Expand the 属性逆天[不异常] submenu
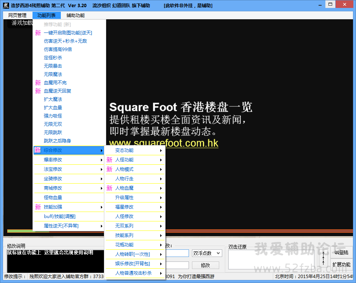This screenshot has width=356, height=283. click(x=68, y=226)
